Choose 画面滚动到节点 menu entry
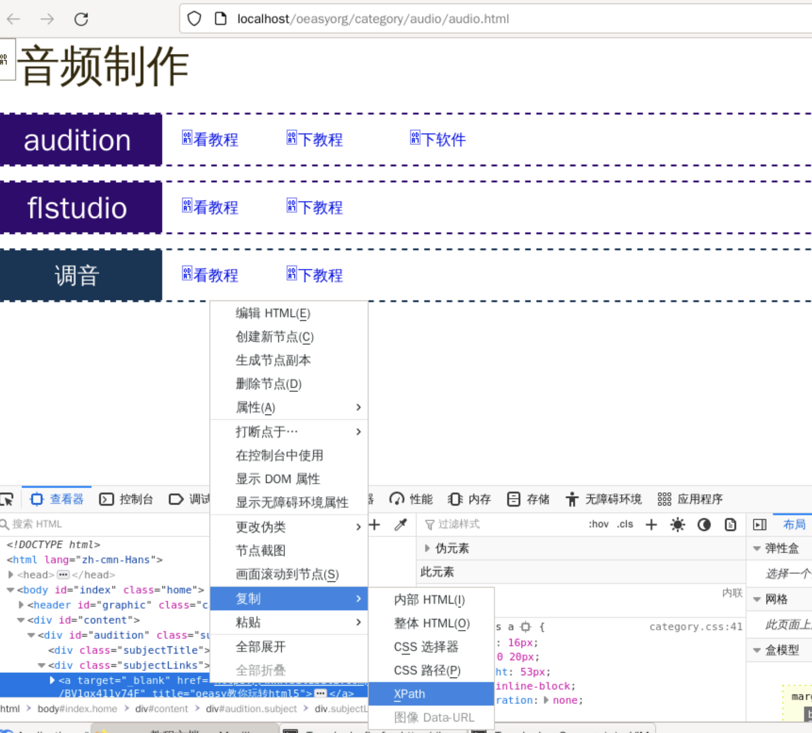The image size is (812, 733). click(x=289, y=574)
